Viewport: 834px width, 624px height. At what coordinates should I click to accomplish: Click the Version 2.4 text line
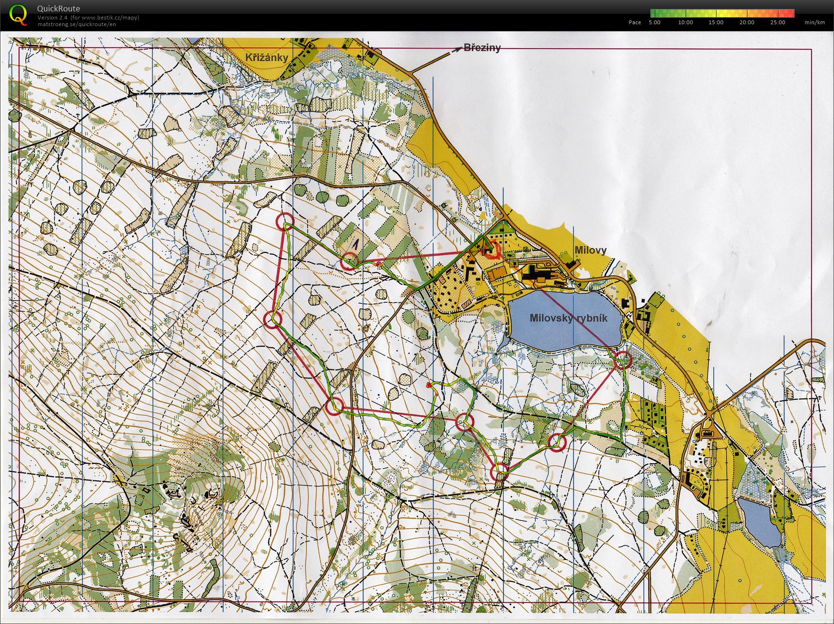(88, 18)
